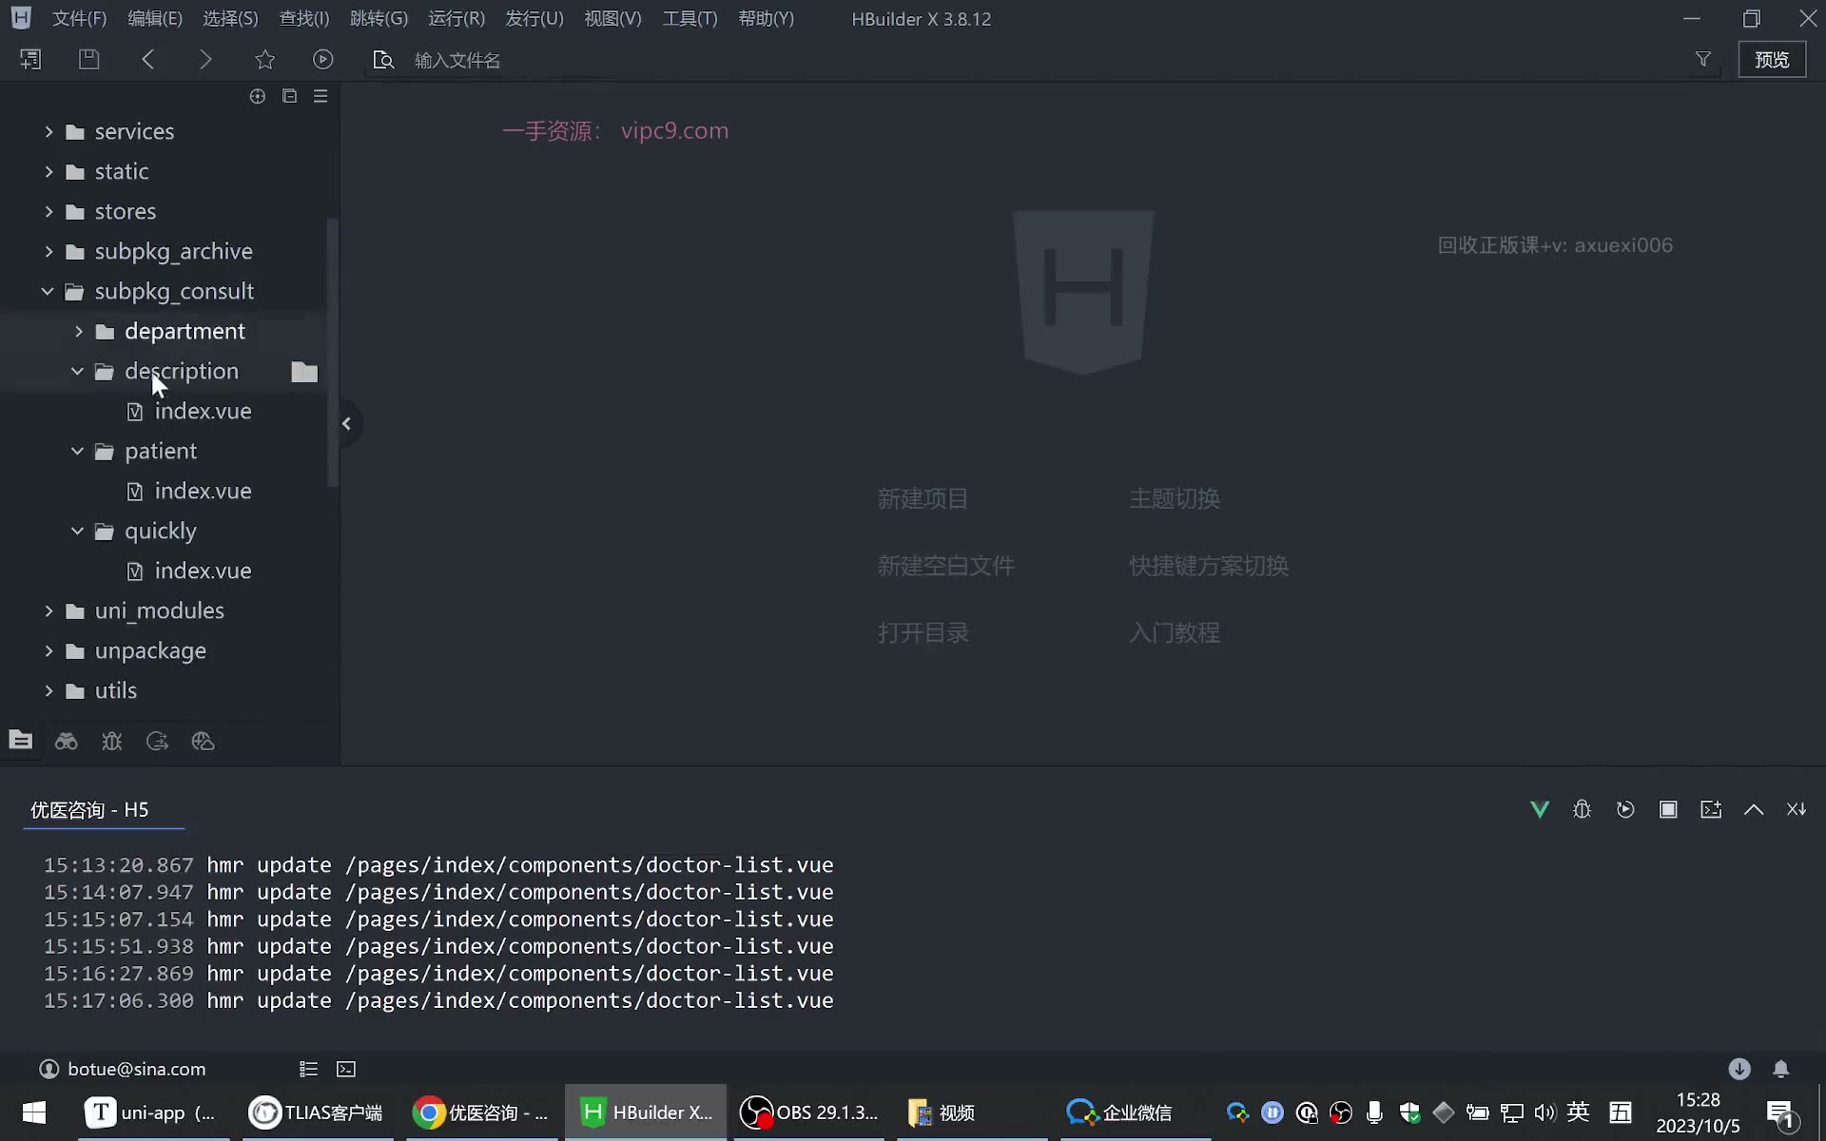Viewport: 1826px width, 1141px height.
Task: Click the restart run icon in console
Action: click(1625, 809)
